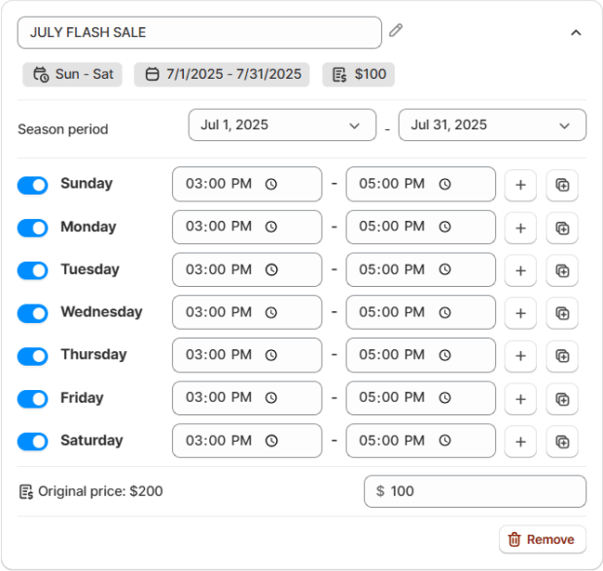Copy Friday hours to other days

pos(562,399)
